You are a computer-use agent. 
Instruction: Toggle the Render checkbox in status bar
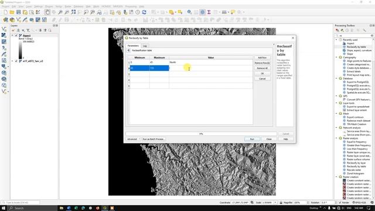click(340, 203)
